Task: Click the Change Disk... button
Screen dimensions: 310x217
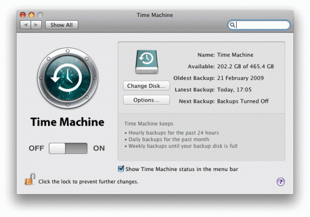Action: click(x=146, y=86)
